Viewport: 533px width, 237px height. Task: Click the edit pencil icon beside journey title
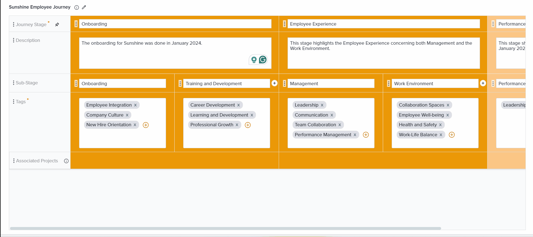(x=84, y=7)
